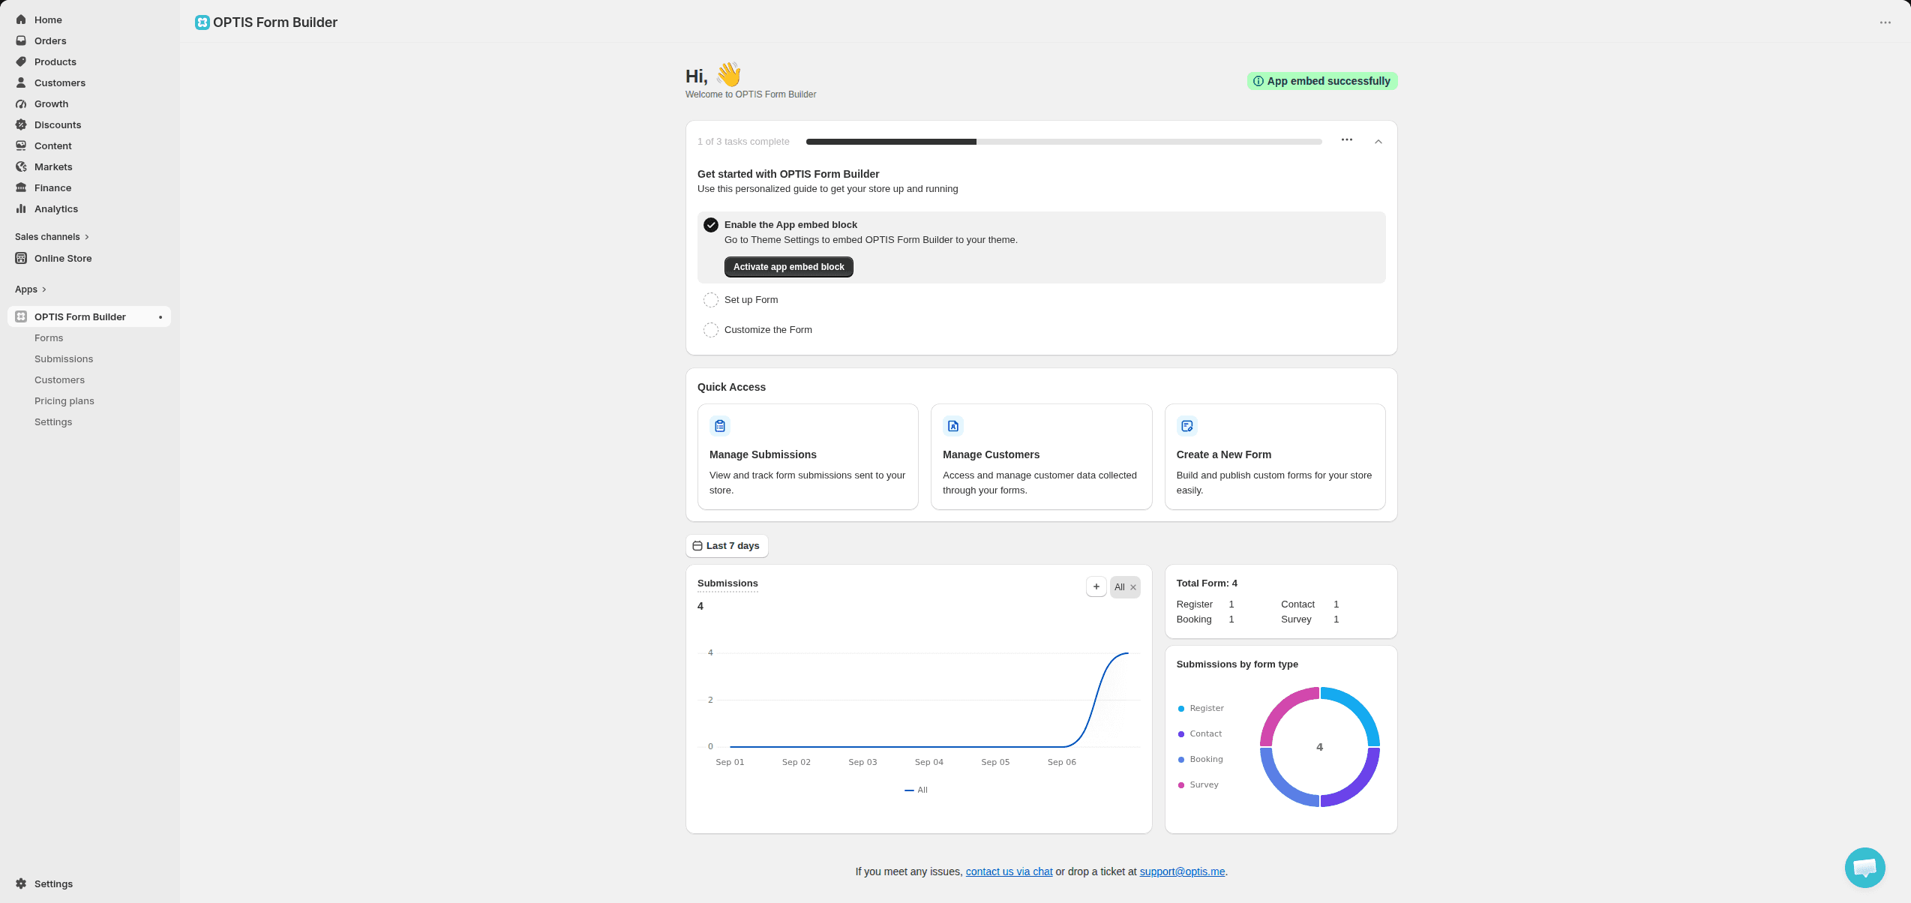Click the "Submissions by form type" heading
The image size is (1911, 903).
1237,664
